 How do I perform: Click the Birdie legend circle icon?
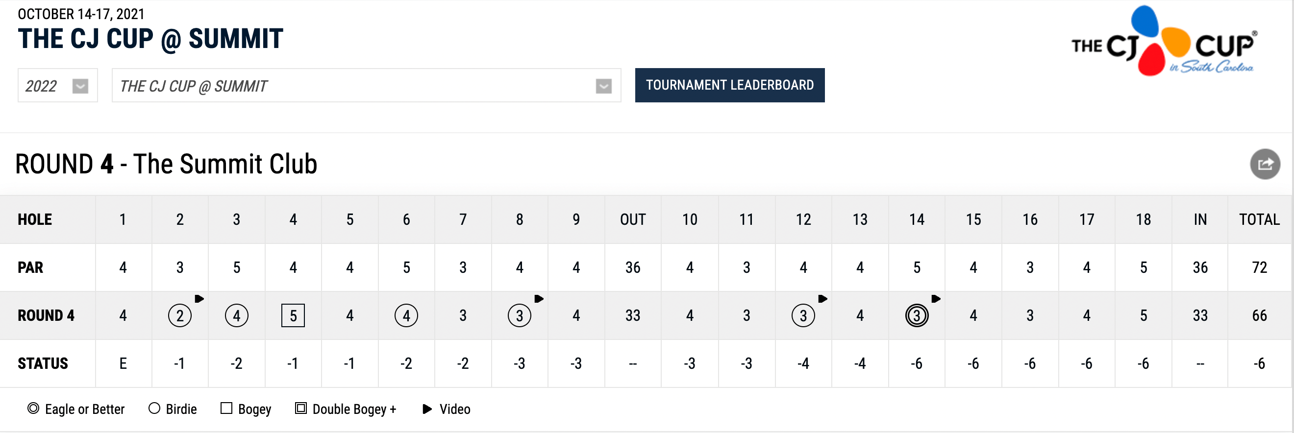(x=154, y=409)
